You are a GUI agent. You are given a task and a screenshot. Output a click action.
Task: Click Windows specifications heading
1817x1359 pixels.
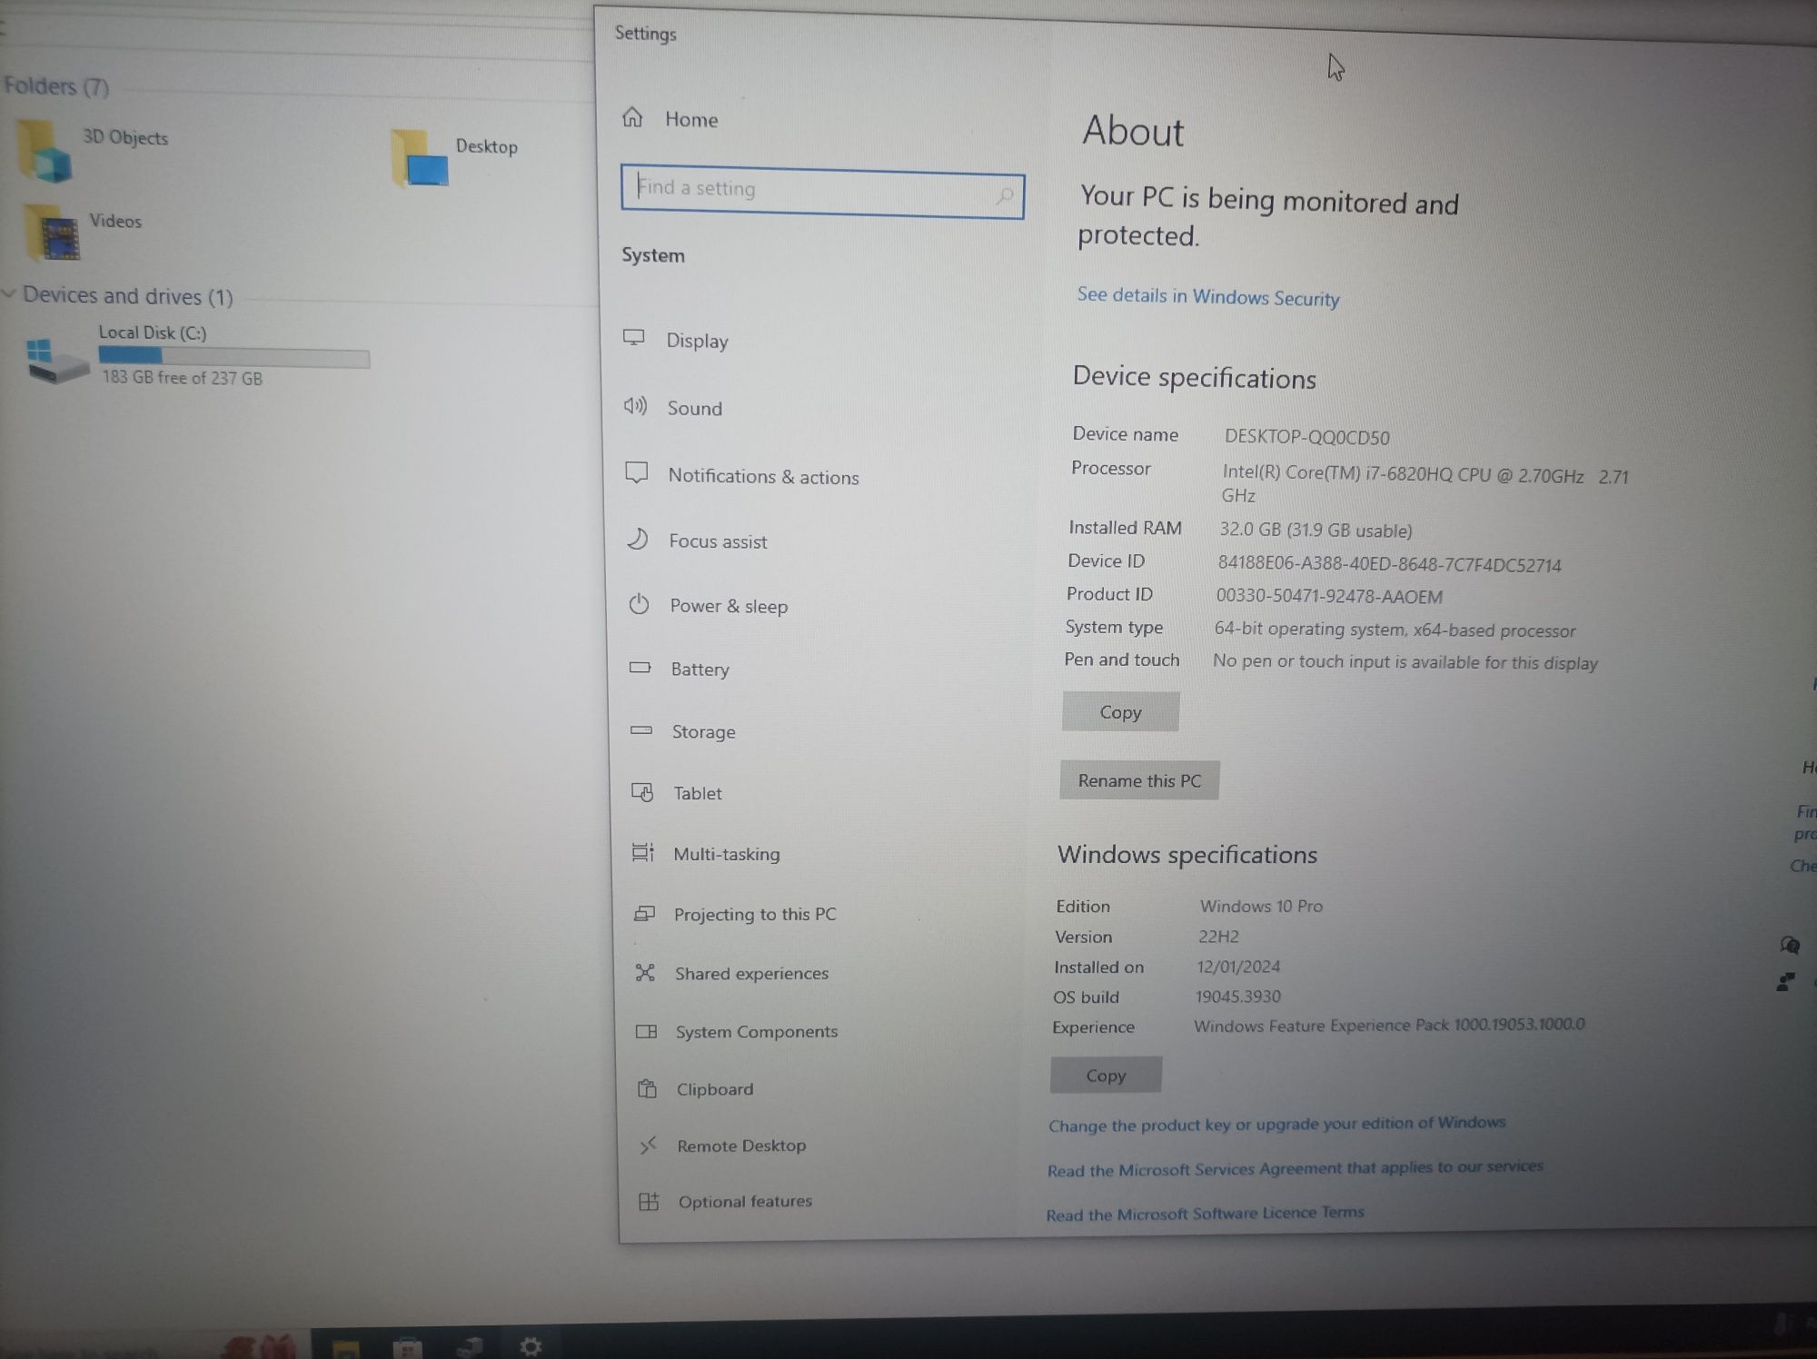(1187, 855)
